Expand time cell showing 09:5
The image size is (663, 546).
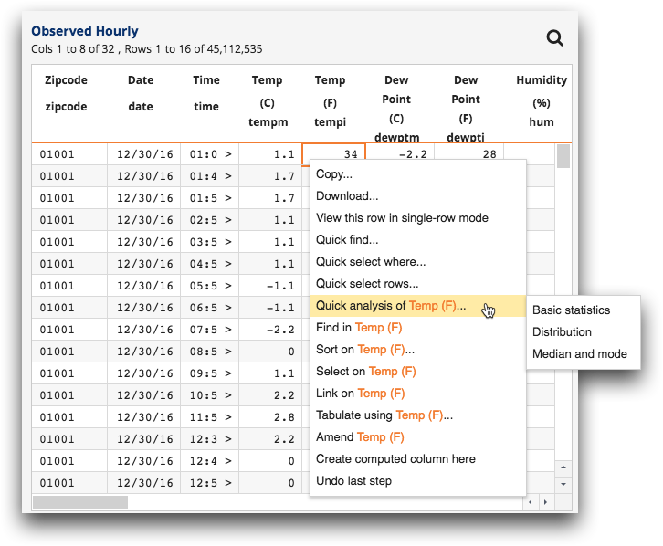[x=228, y=373]
